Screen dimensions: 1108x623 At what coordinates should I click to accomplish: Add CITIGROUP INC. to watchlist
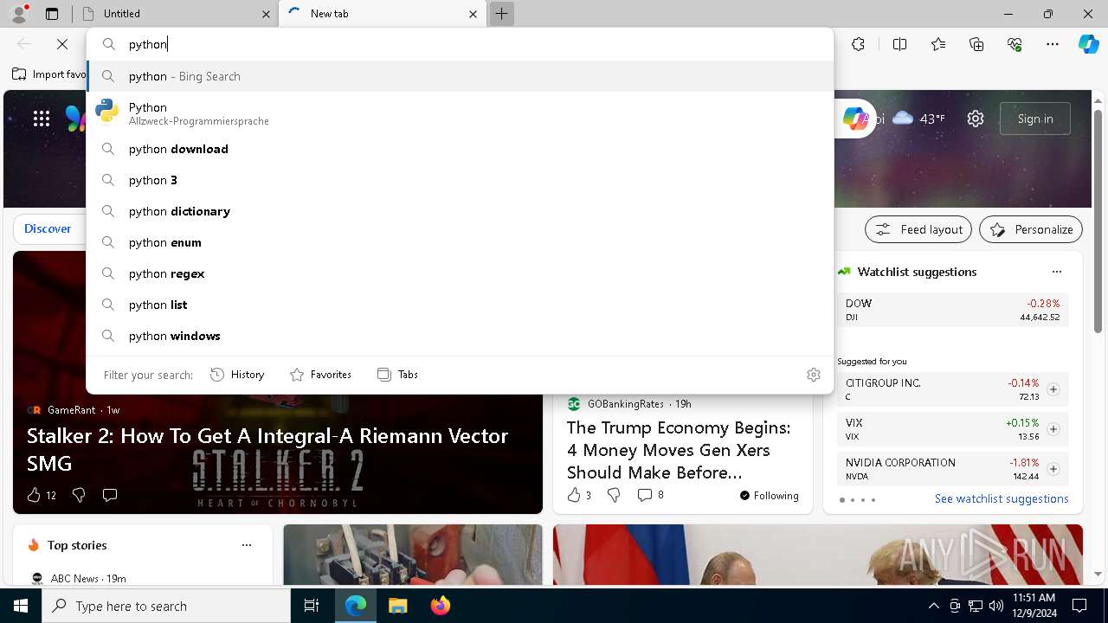(1053, 389)
